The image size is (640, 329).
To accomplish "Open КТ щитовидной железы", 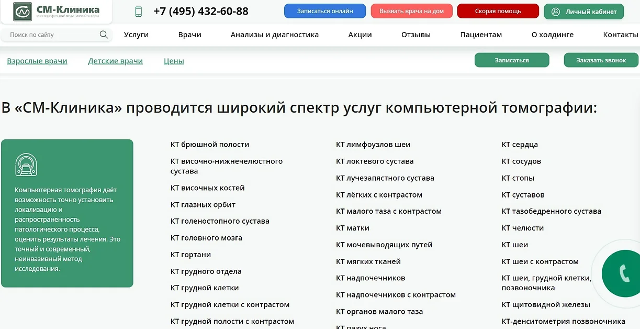I will [546, 304].
